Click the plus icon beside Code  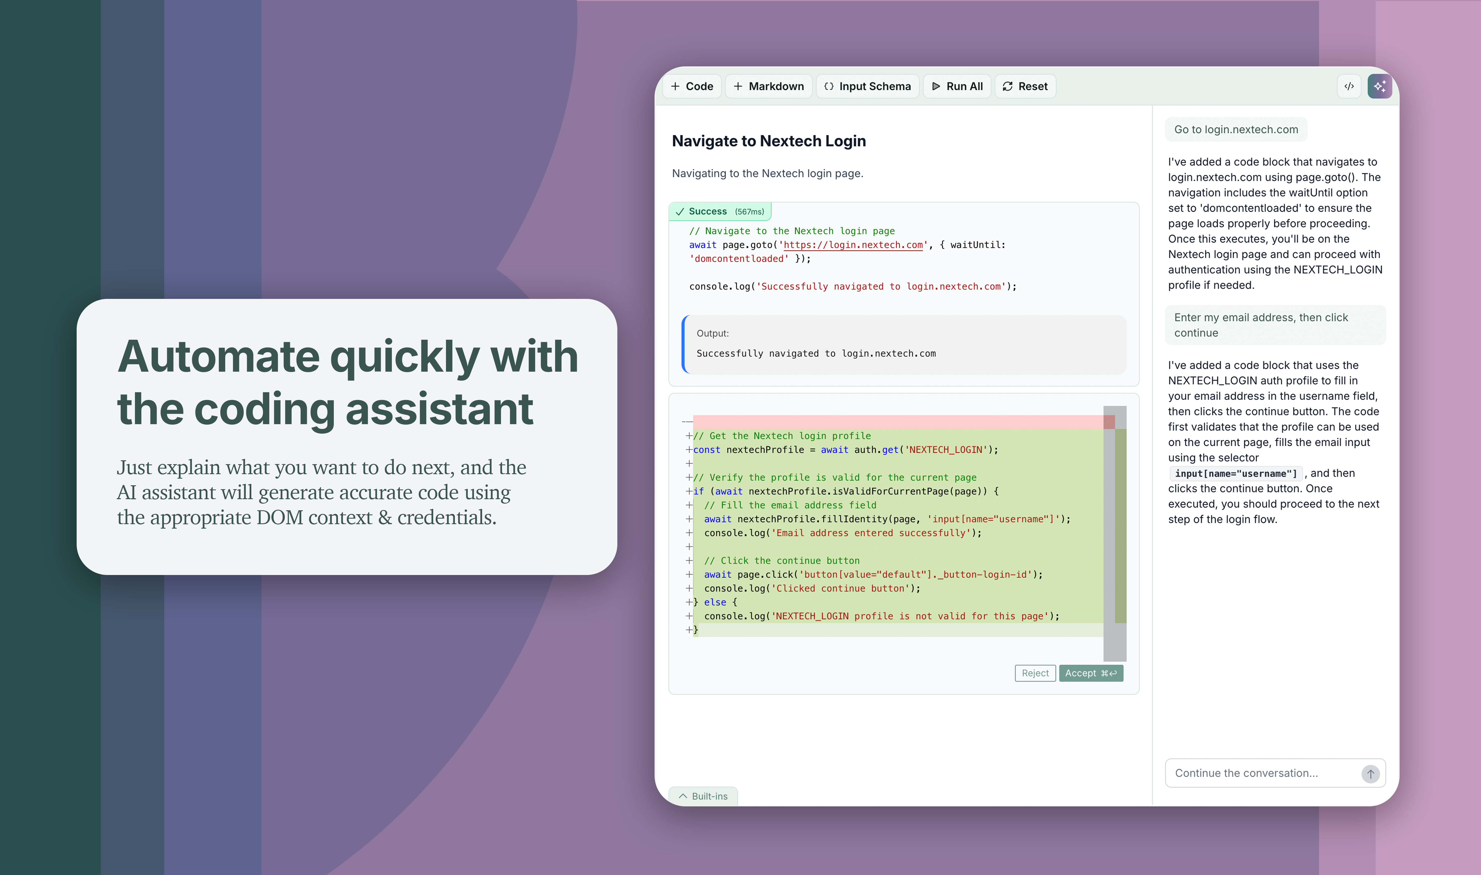[675, 86]
